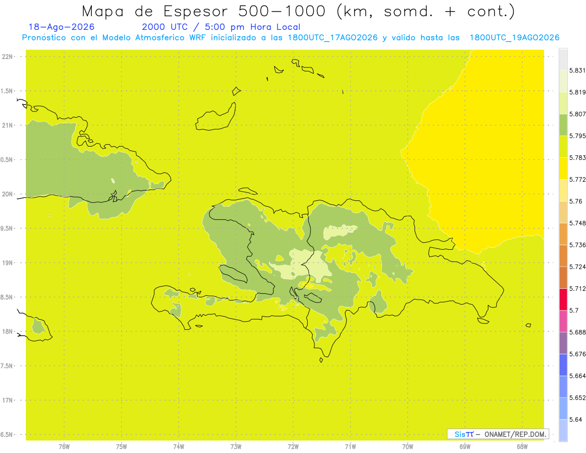Click the light blue swatch between 5.652 and 5.64

(563, 409)
